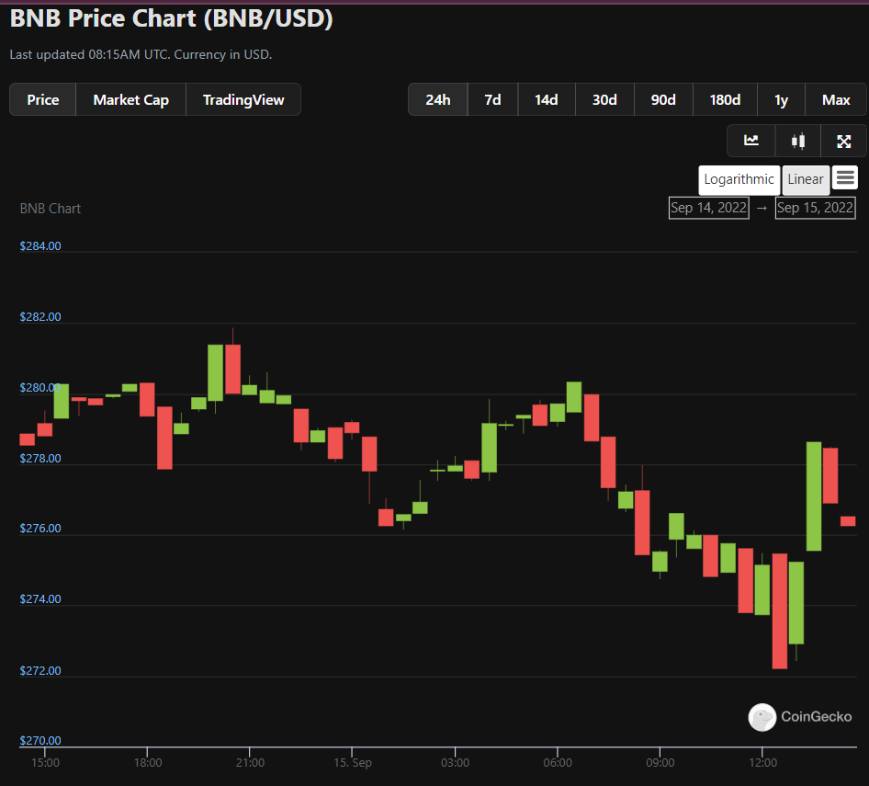Click the BNB Chart title text

pos(51,209)
